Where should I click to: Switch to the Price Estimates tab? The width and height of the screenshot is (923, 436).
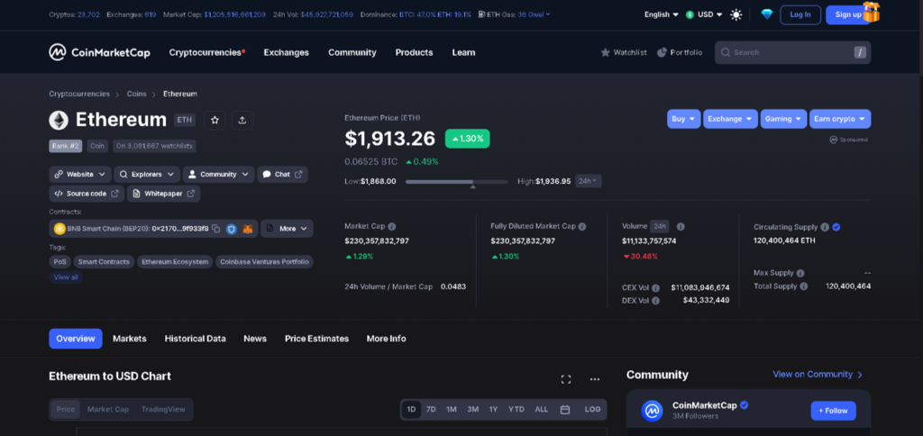point(316,339)
